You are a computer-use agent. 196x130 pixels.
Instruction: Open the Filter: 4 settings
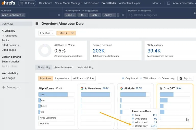(x=63, y=33)
